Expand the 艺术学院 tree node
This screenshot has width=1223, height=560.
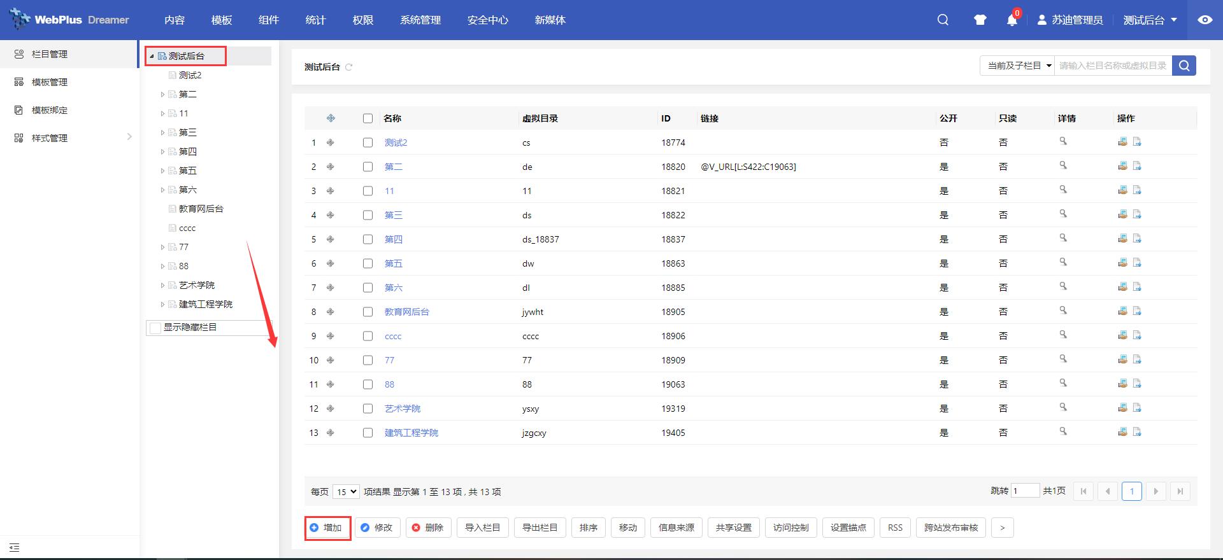point(162,286)
